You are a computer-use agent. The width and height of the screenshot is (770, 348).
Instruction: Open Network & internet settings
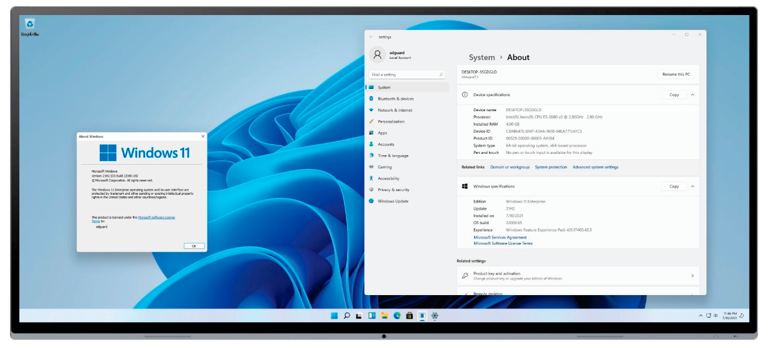pyautogui.click(x=407, y=110)
